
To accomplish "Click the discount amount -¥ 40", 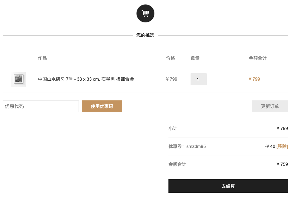I will (270, 146).
